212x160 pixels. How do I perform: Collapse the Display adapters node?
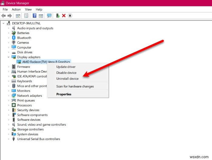coord(8,57)
